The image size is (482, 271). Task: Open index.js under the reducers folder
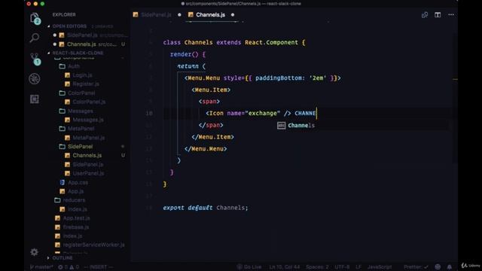(x=77, y=209)
